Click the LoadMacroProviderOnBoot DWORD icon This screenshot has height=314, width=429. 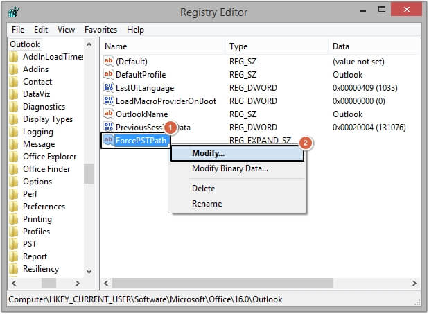(x=108, y=101)
